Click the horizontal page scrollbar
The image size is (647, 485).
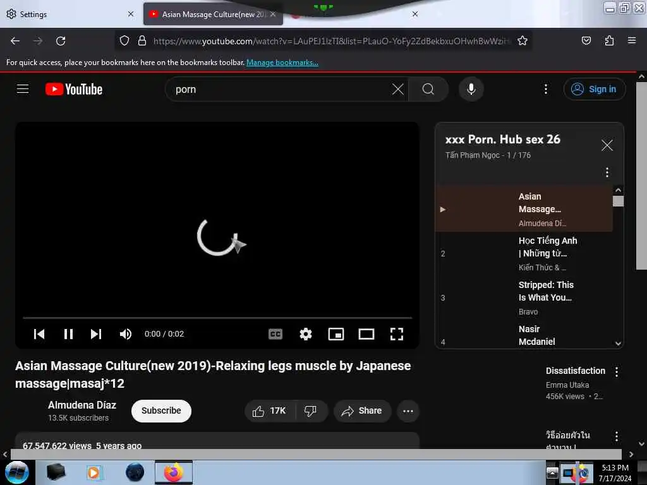(316, 454)
